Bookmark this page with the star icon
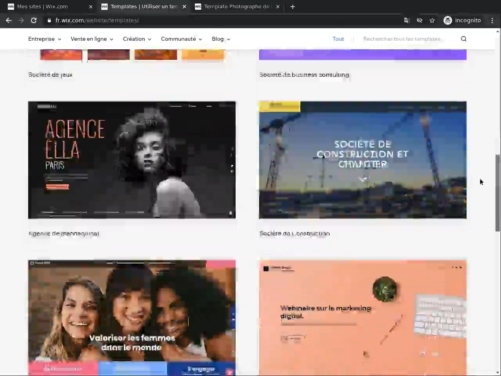This screenshot has width=501, height=376. 432,20
